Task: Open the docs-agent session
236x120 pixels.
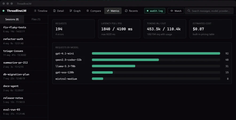Action: click(24, 88)
